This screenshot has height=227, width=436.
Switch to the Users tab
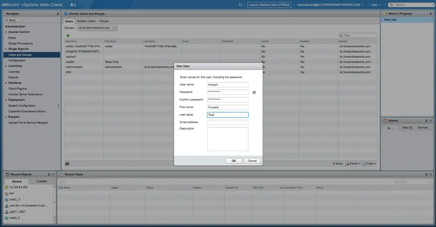(x=68, y=21)
